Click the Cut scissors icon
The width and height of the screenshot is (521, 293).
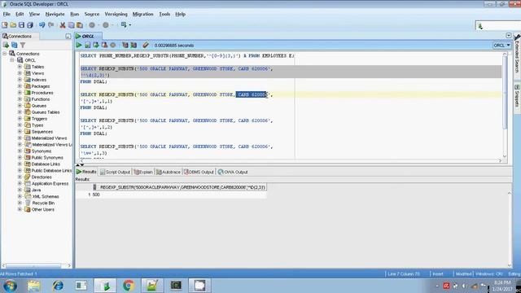63,25
